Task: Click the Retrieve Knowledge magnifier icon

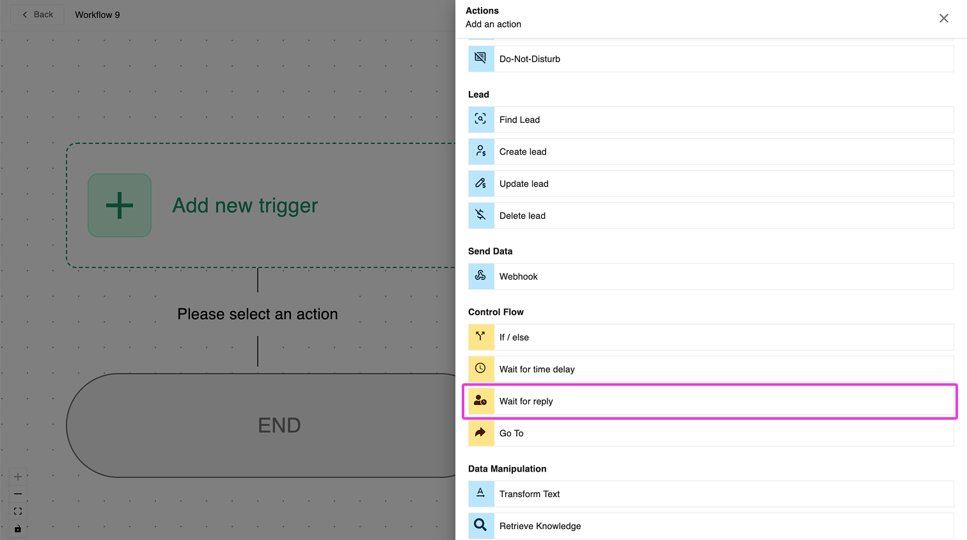Action: (481, 526)
